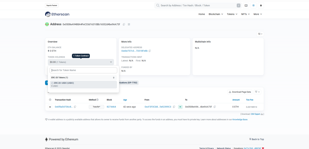
Task: Open the filter funnel dropdown
Action: click(x=257, y=92)
